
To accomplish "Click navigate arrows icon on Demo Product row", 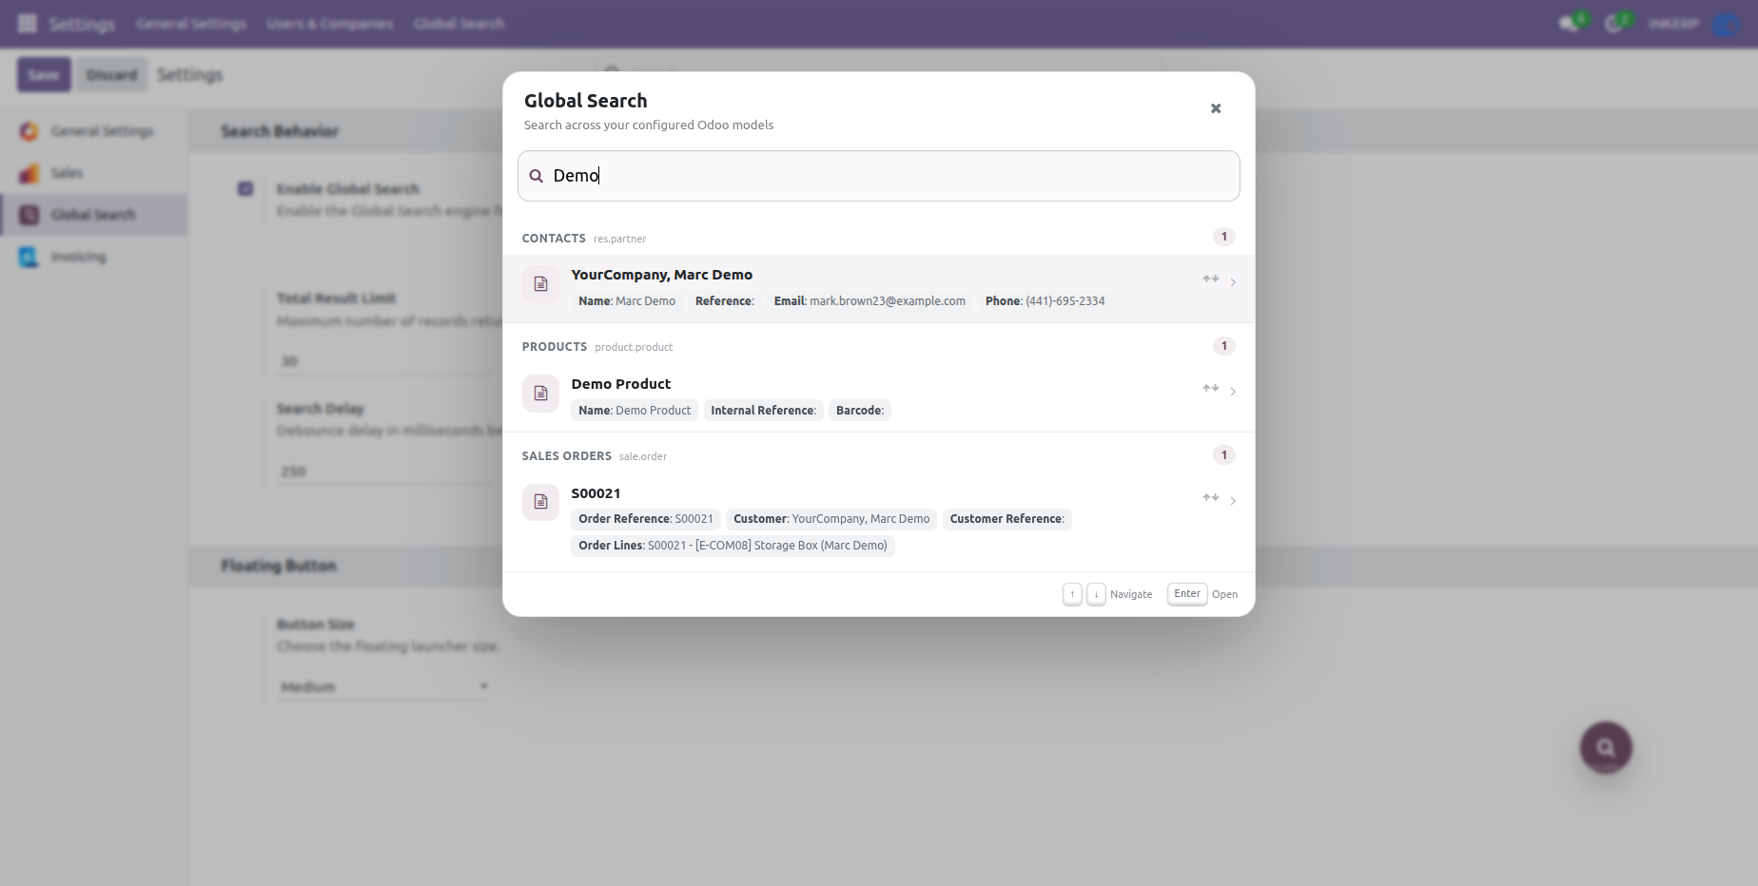I will pos(1211,389).
